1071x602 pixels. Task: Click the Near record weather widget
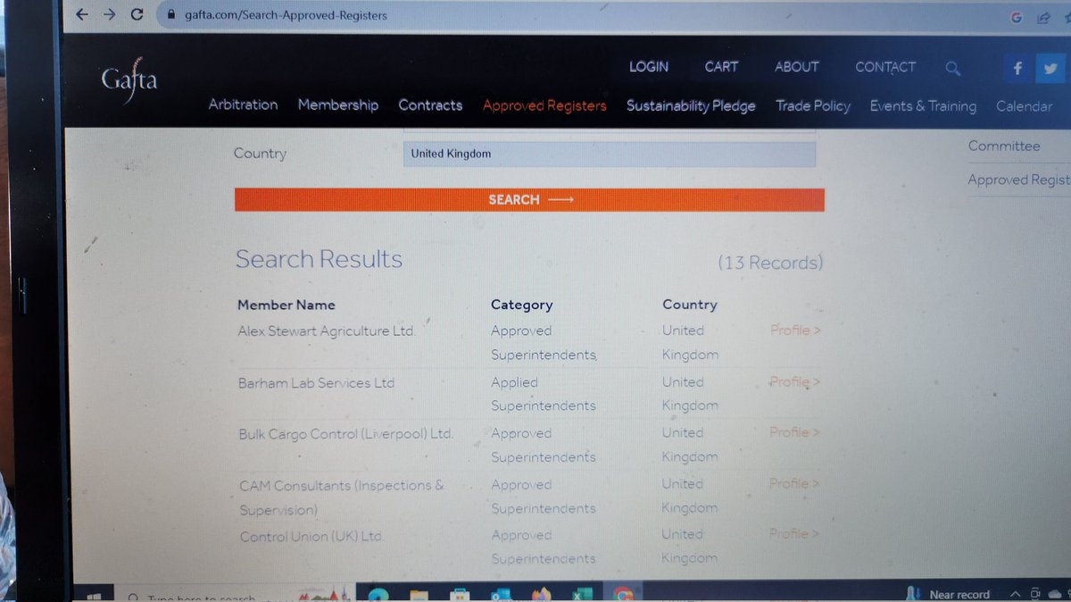coord(948,594)
